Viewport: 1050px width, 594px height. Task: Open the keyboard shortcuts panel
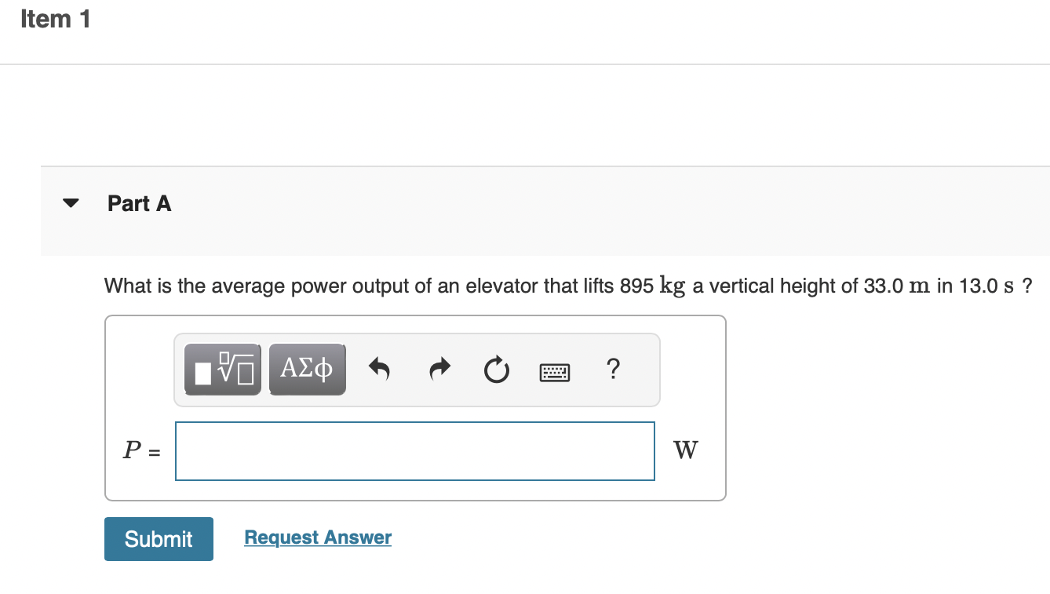[x=555, y=370]
